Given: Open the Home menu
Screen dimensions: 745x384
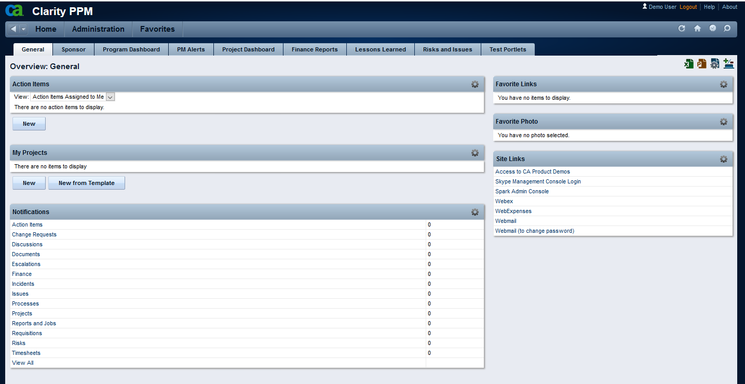Looking at the screenshot, I should coord(46,29).
